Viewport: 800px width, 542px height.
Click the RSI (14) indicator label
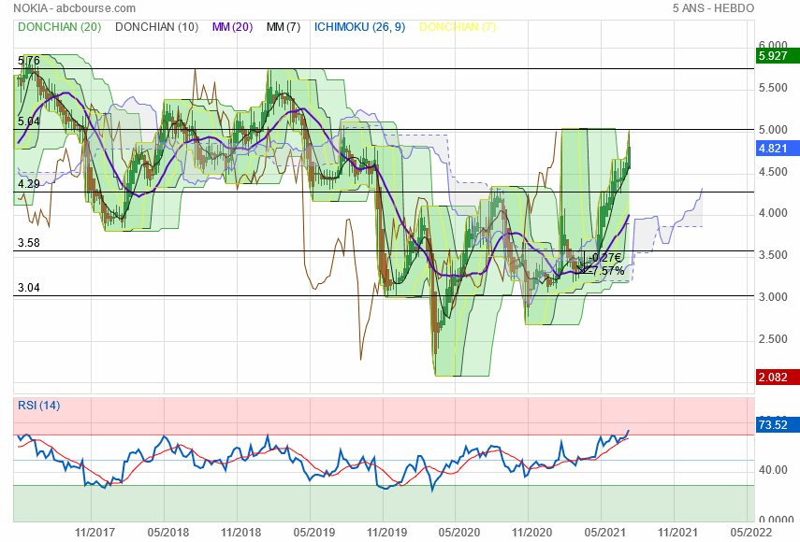coord(38,406)
